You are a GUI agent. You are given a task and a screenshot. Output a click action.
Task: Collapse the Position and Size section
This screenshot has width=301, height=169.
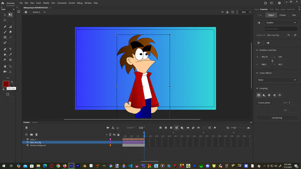(257, 50)
